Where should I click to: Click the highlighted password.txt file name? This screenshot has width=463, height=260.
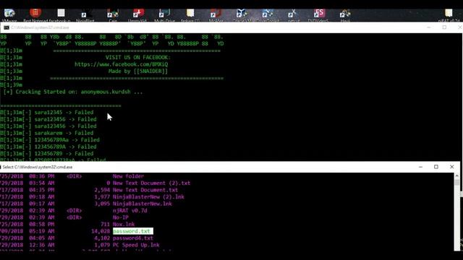point(133,231)
